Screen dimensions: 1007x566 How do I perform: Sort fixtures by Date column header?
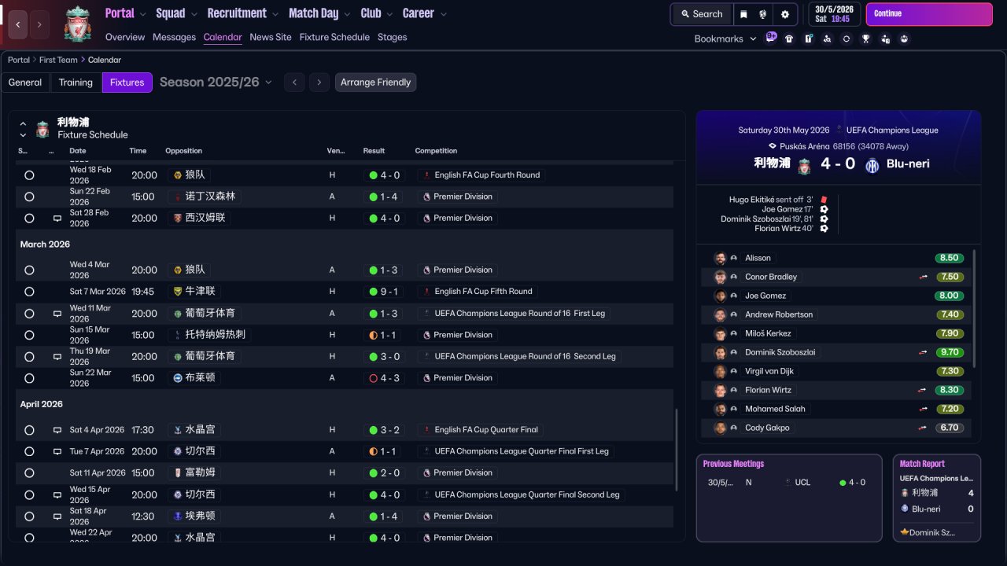[78, 151]
